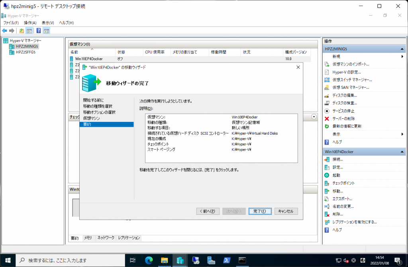408x267 pixels.
Task: Click ヘルプ under Win10EP4Docker actions
Action: coord(337,230)
